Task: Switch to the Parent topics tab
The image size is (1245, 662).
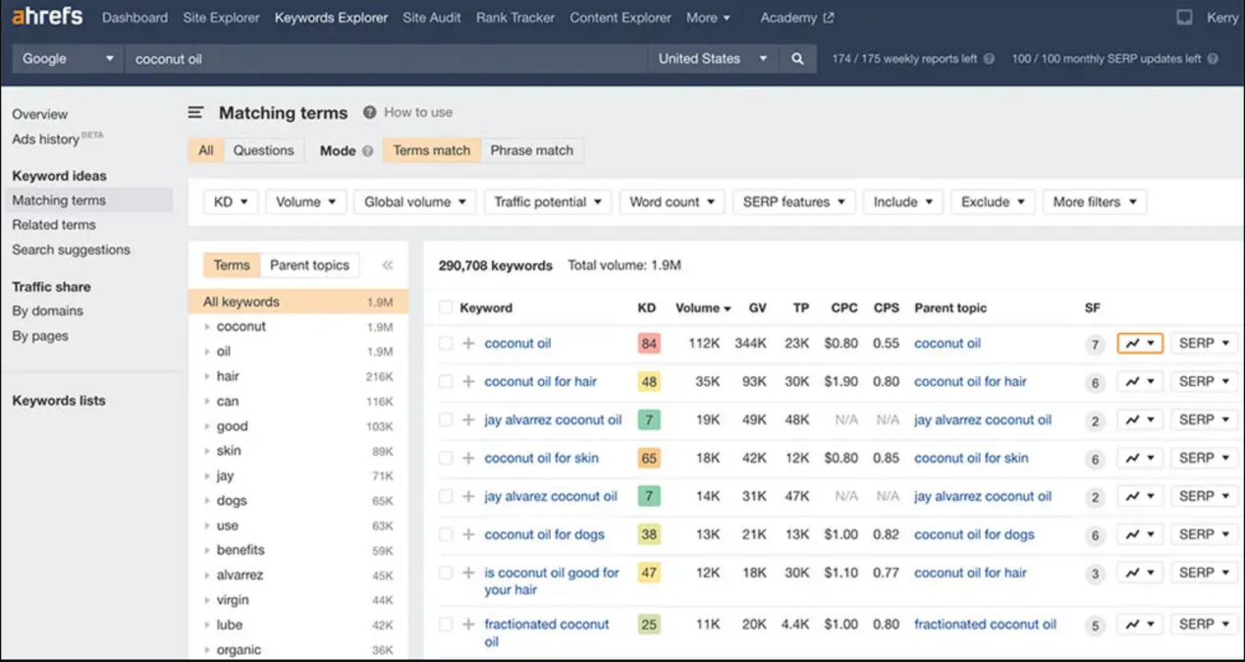Action: (x=309, y=265)
